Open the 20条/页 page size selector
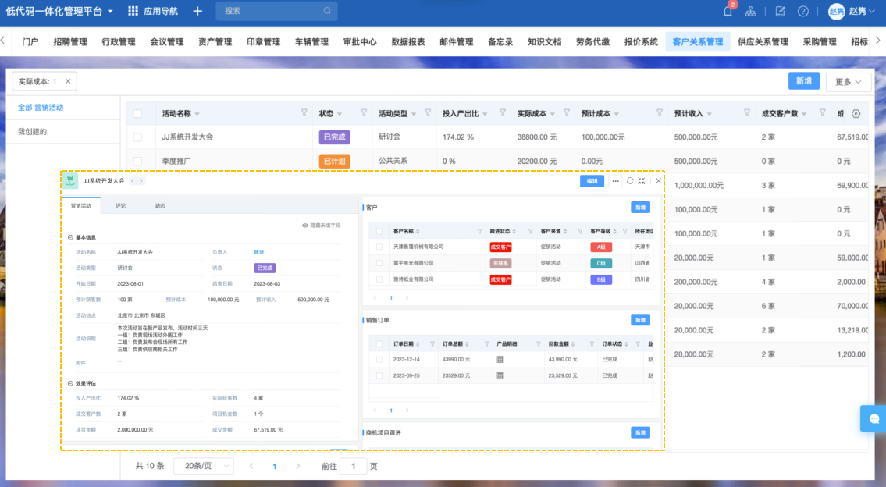The height and width of the screenshot is (487, 886). tap(203, 465)
